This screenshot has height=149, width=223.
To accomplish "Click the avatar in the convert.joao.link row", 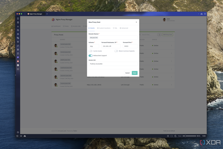I will [x=56, y=45].
